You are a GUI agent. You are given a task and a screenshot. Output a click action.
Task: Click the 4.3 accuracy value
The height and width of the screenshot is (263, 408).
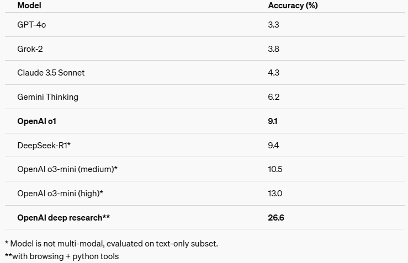273,73
